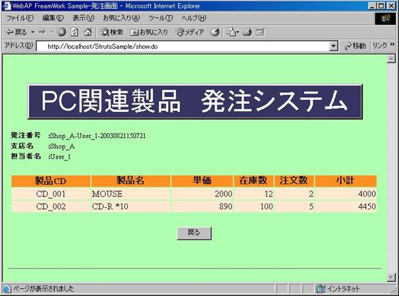Screen dimensions: 399x296
Task: Open the Search (検索) toolbar button
Action: [112, 32]
